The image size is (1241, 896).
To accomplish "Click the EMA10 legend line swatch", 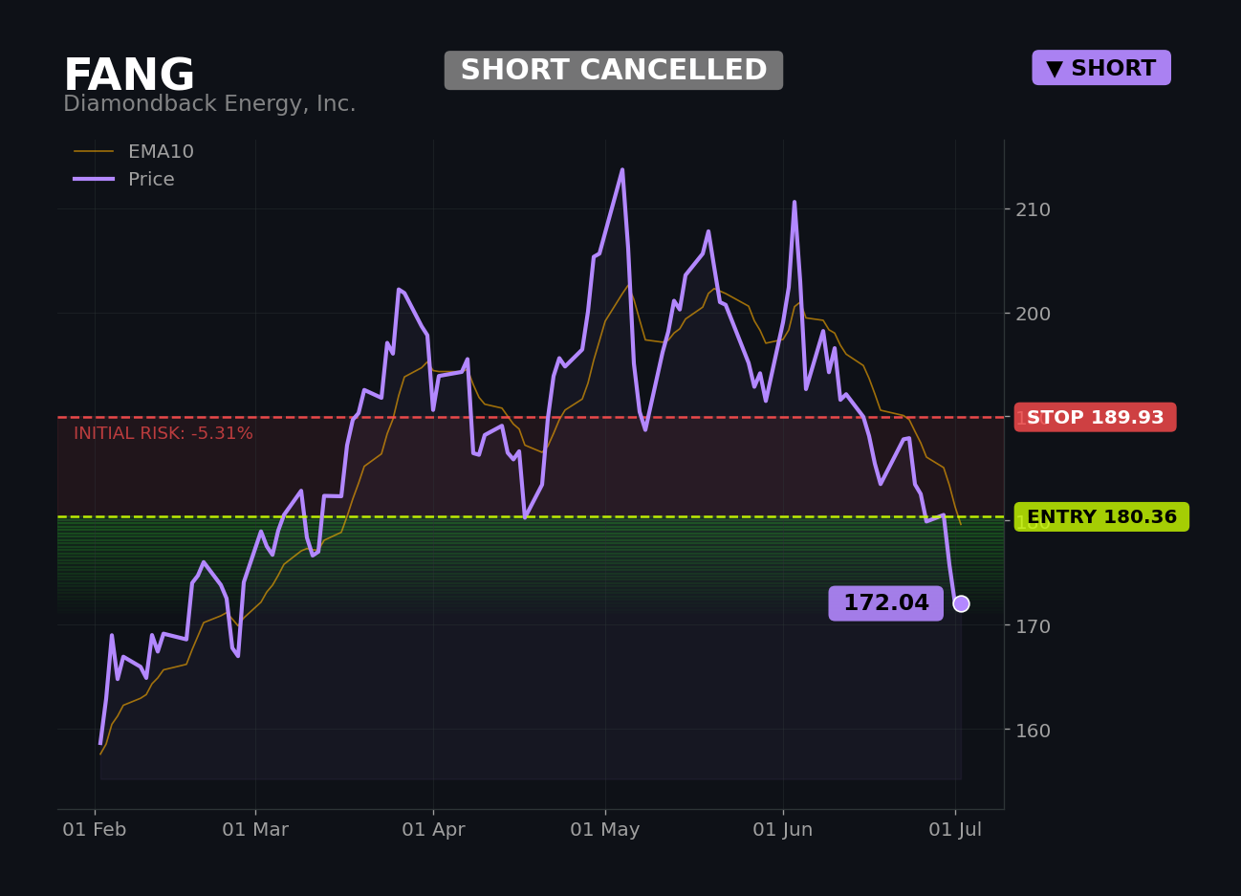I will (94, 152).
